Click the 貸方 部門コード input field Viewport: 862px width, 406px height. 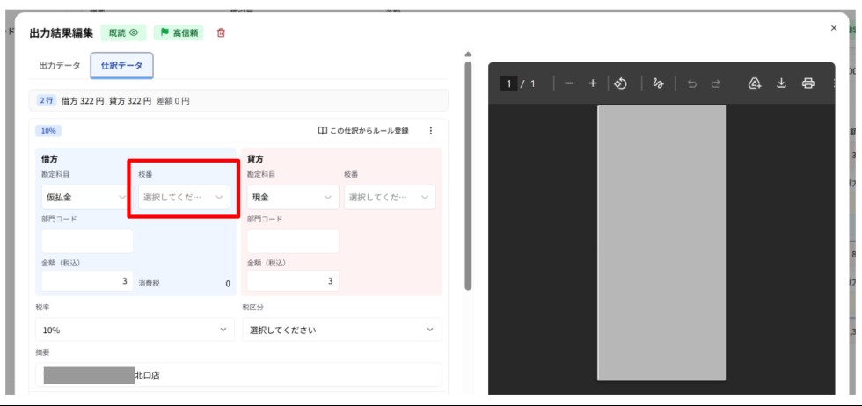coord(292,241)
